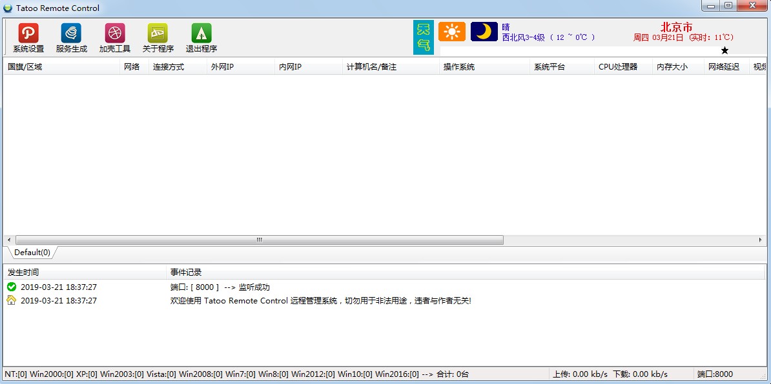This screenshot has height=384, width=771.
Task: Click the scrollbar right arrow
Action: 761,240
